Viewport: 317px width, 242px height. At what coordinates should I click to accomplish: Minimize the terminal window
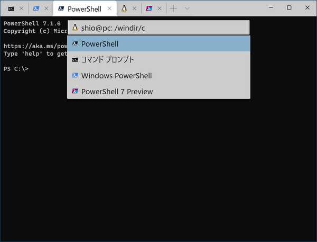pyautogui.click(x=271, y=7)
